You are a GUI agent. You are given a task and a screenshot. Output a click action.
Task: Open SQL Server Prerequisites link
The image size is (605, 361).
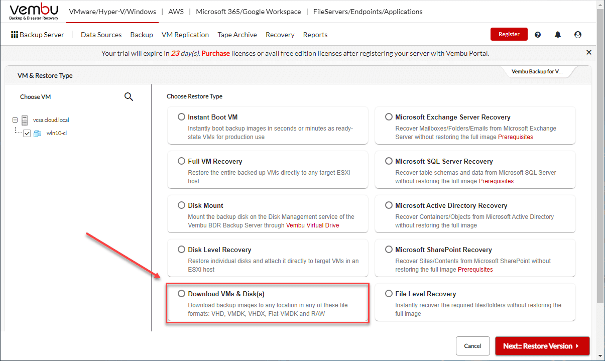pyautogui.click(x=496, y=181)
